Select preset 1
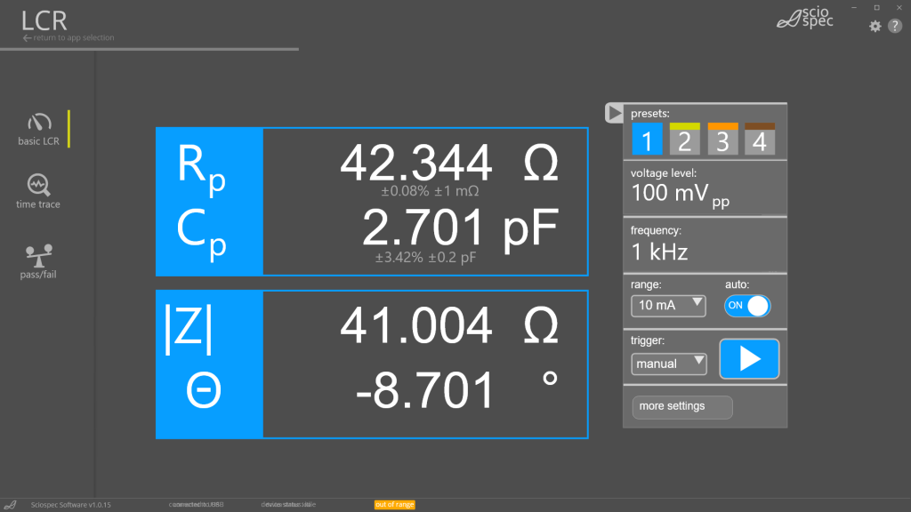The image size is (911, 512). (647, 140)
